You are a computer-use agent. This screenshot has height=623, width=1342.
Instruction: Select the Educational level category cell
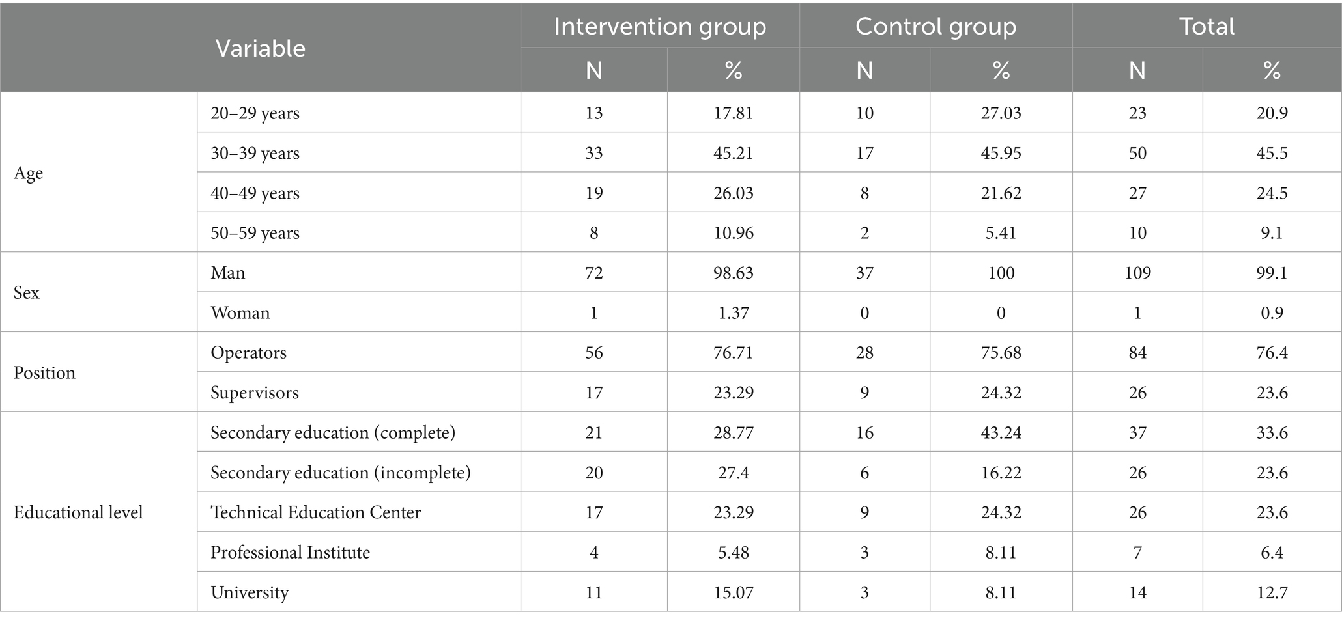point(78,512)
